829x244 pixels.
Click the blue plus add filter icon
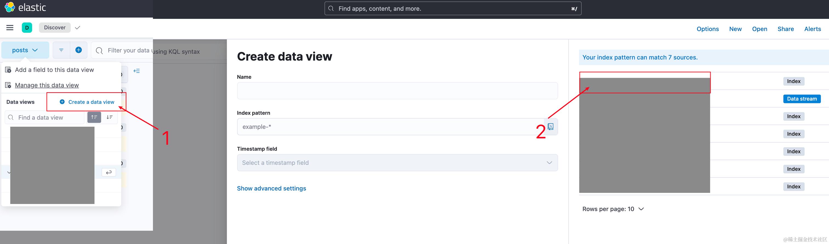(x=78, y=50)
